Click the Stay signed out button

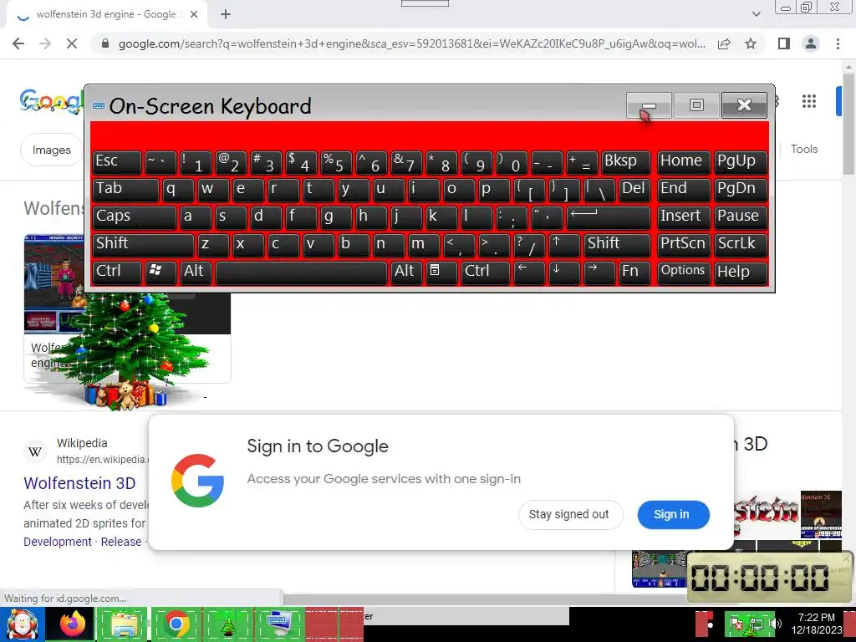tap(568, 514)
